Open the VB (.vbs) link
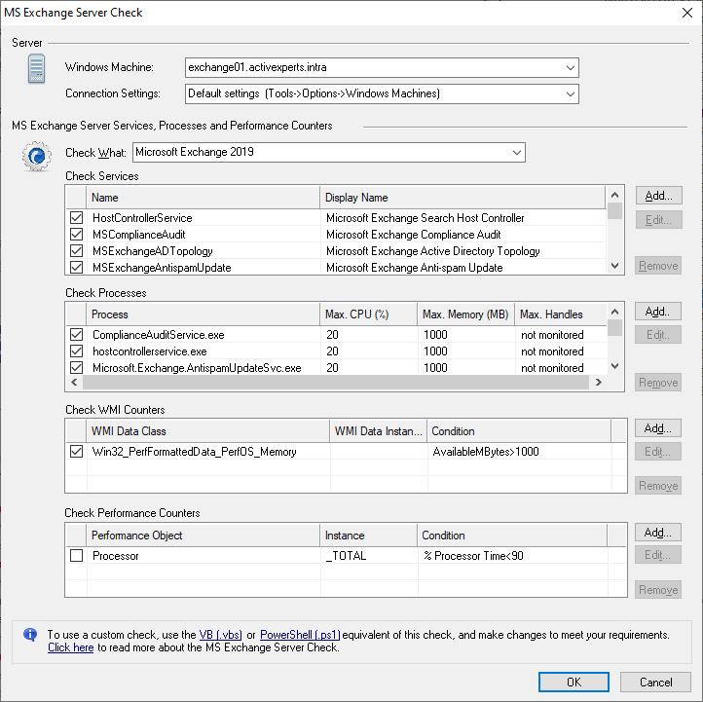703x702 pixels. (221, 635)
